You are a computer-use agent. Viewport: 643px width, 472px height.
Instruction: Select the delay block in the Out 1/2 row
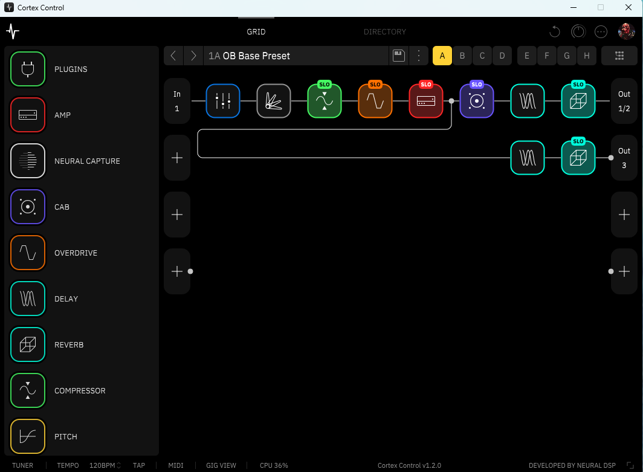tap(528, 101)
